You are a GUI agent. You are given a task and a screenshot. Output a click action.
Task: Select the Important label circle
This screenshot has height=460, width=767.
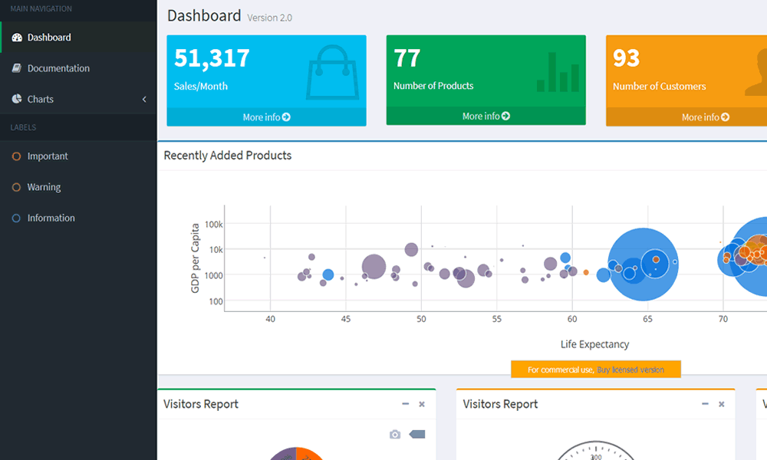[17, 156]
